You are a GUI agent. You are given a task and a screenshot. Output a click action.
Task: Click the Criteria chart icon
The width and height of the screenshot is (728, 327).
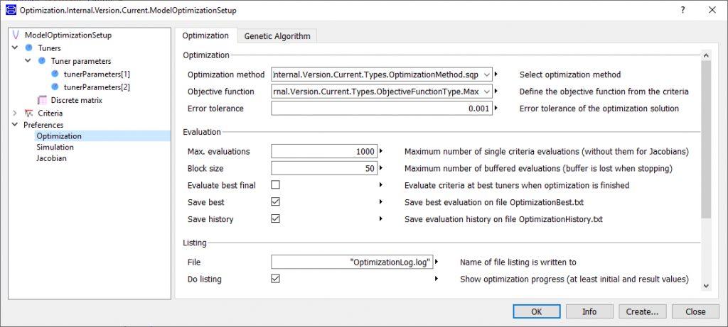(29, 113)
